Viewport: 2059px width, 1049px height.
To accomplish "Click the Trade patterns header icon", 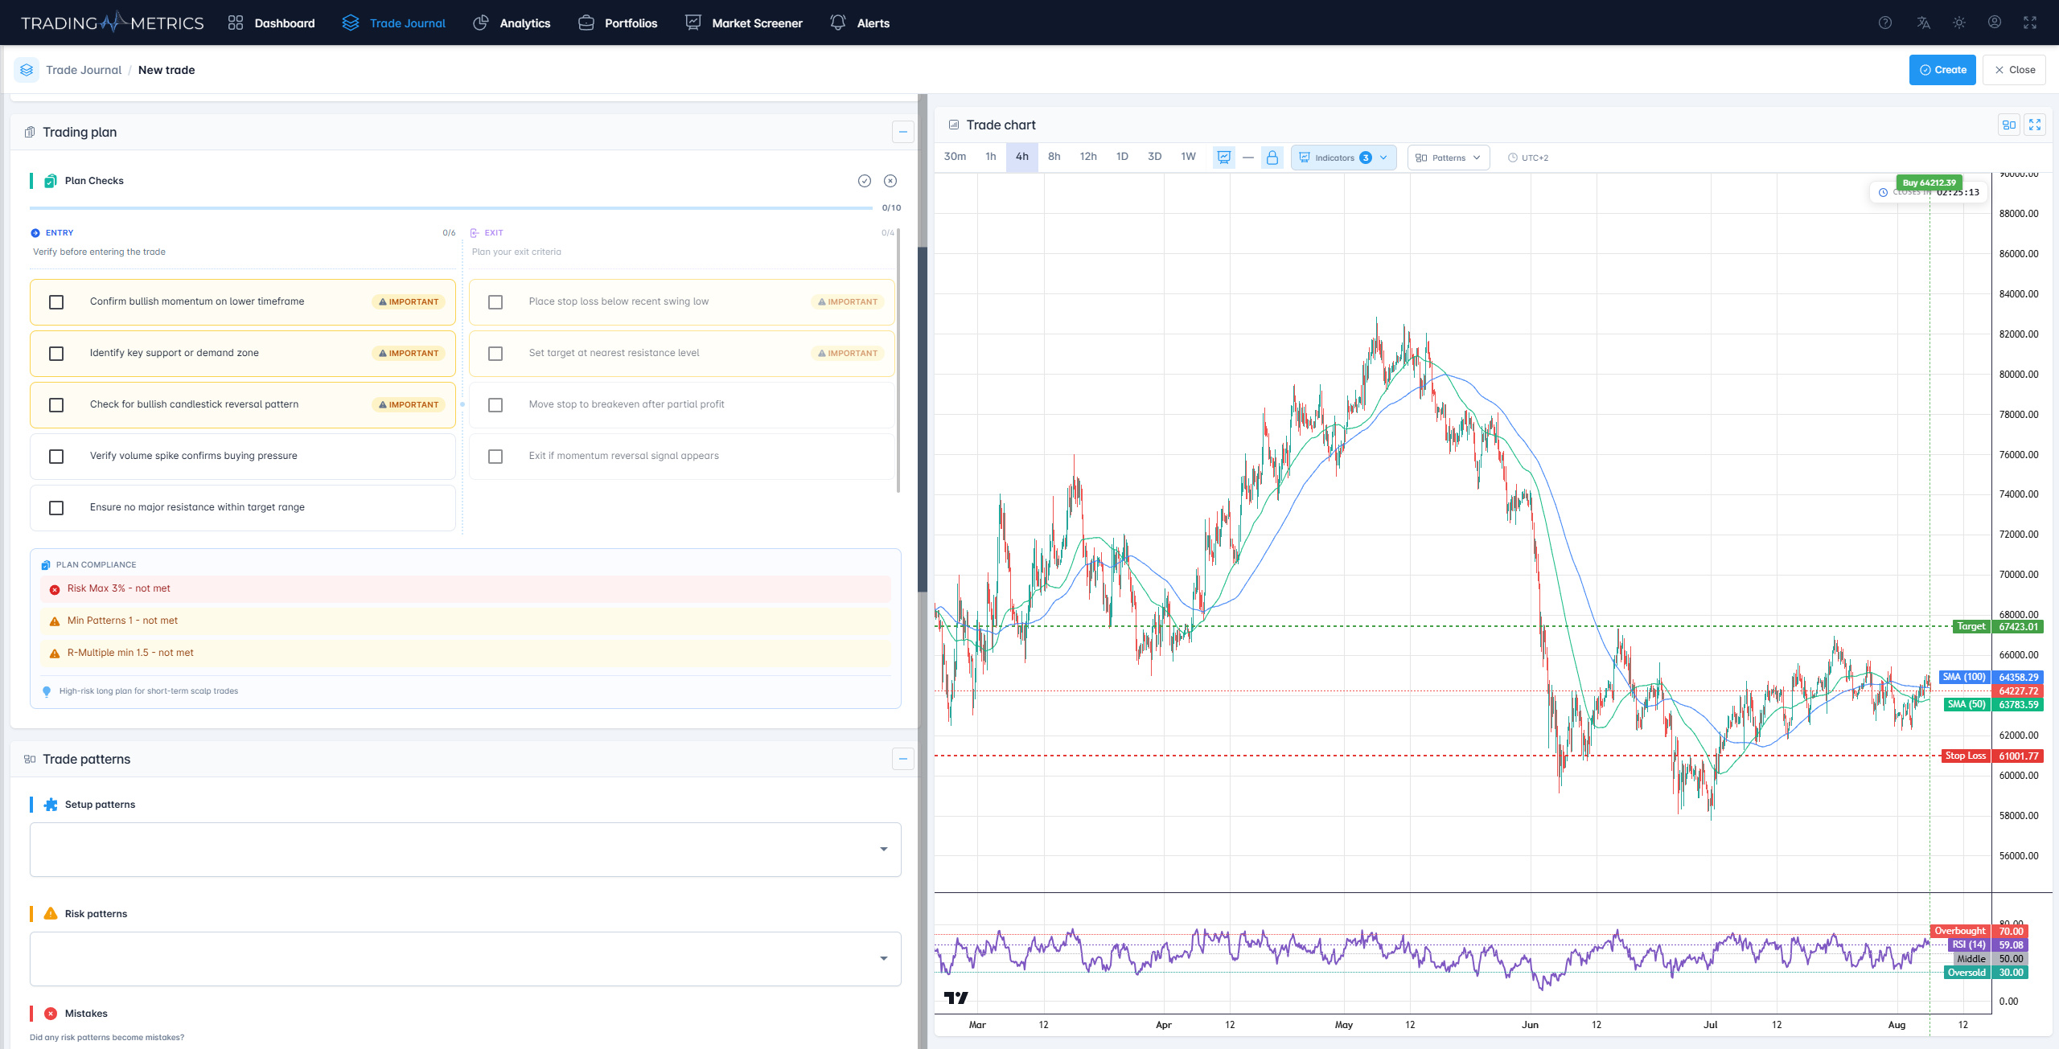I will tap(30, 759).
